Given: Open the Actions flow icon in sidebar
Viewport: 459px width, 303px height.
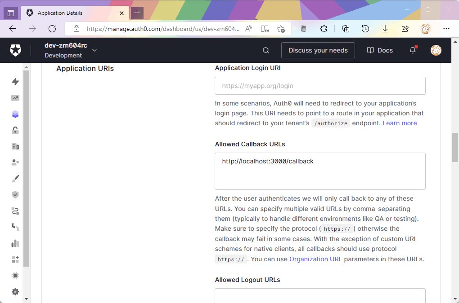Looking at the screenshot, I should (x=15, y=211).
